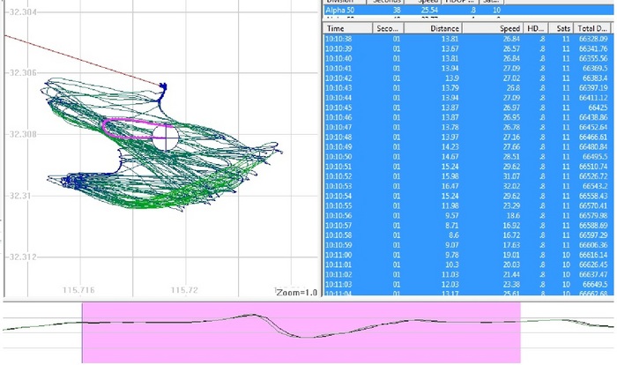The width and height of the screenshot is (617, 365).
Task: Select the row at time 10:10:46
Action: [468, 118]
